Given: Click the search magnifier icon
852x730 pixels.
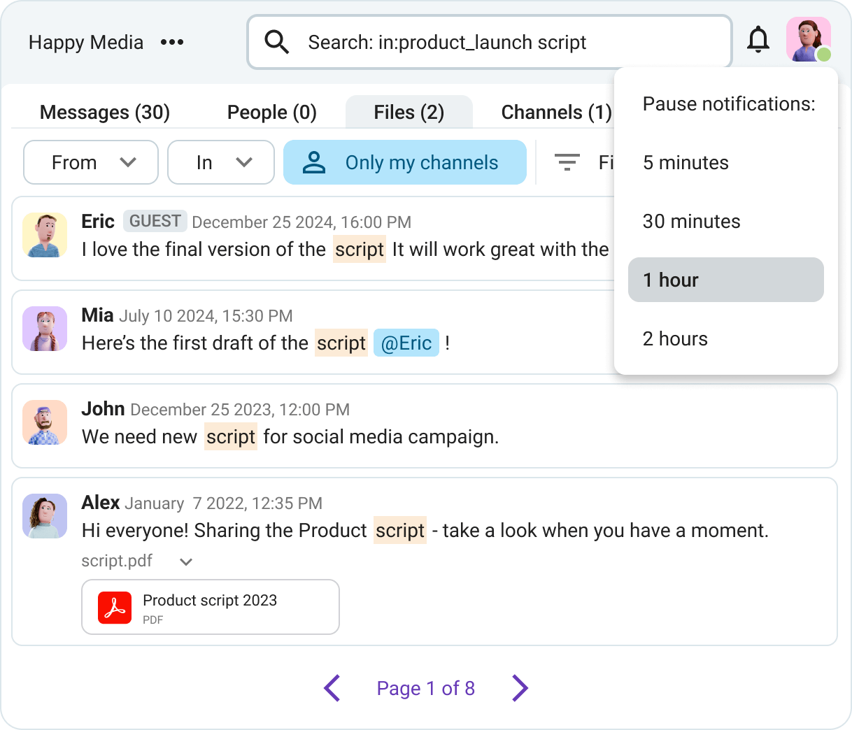Looking at the screenshot, I should pyautogui.click(x=277, y=42).
